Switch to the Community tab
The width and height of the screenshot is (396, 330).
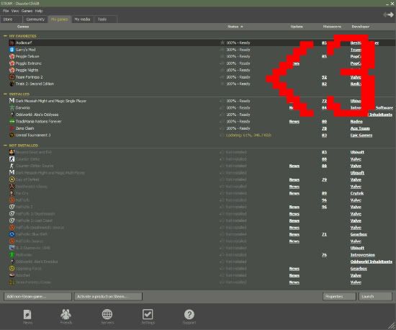(x=35, y=19)
